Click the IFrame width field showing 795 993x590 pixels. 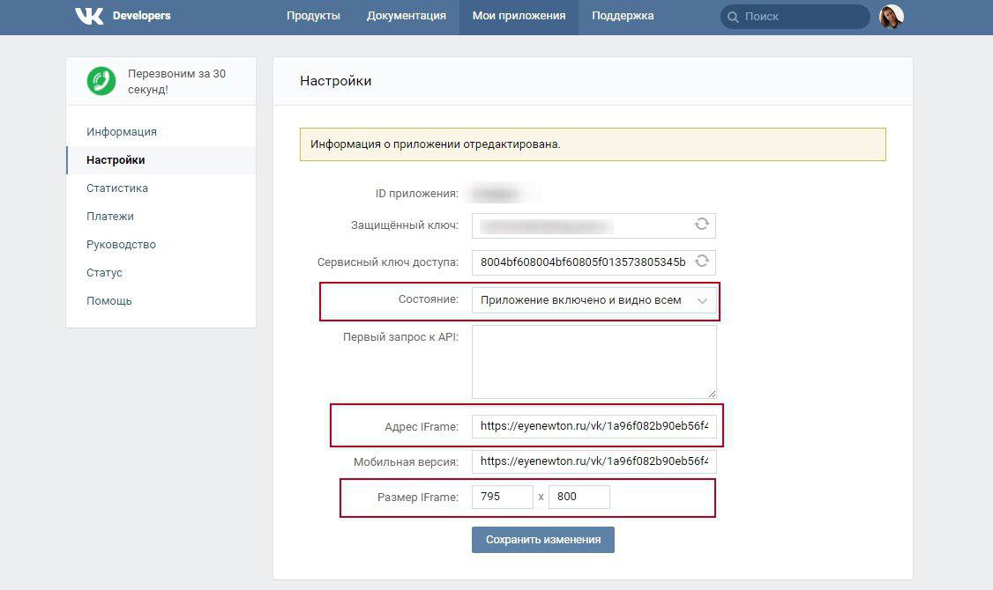pyautogui.click(x=502, y=497)
